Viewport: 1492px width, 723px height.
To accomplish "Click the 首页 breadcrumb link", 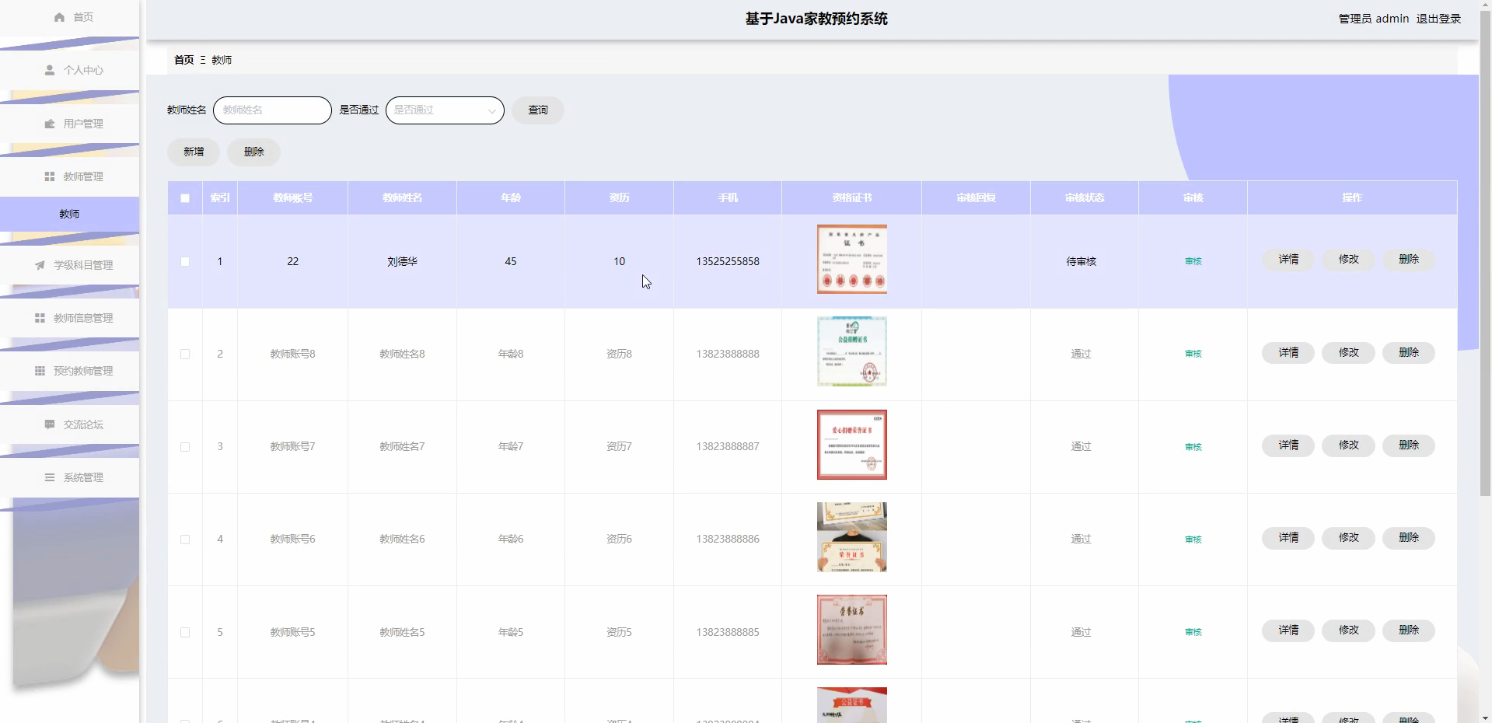I will click(x=184, y=60).
